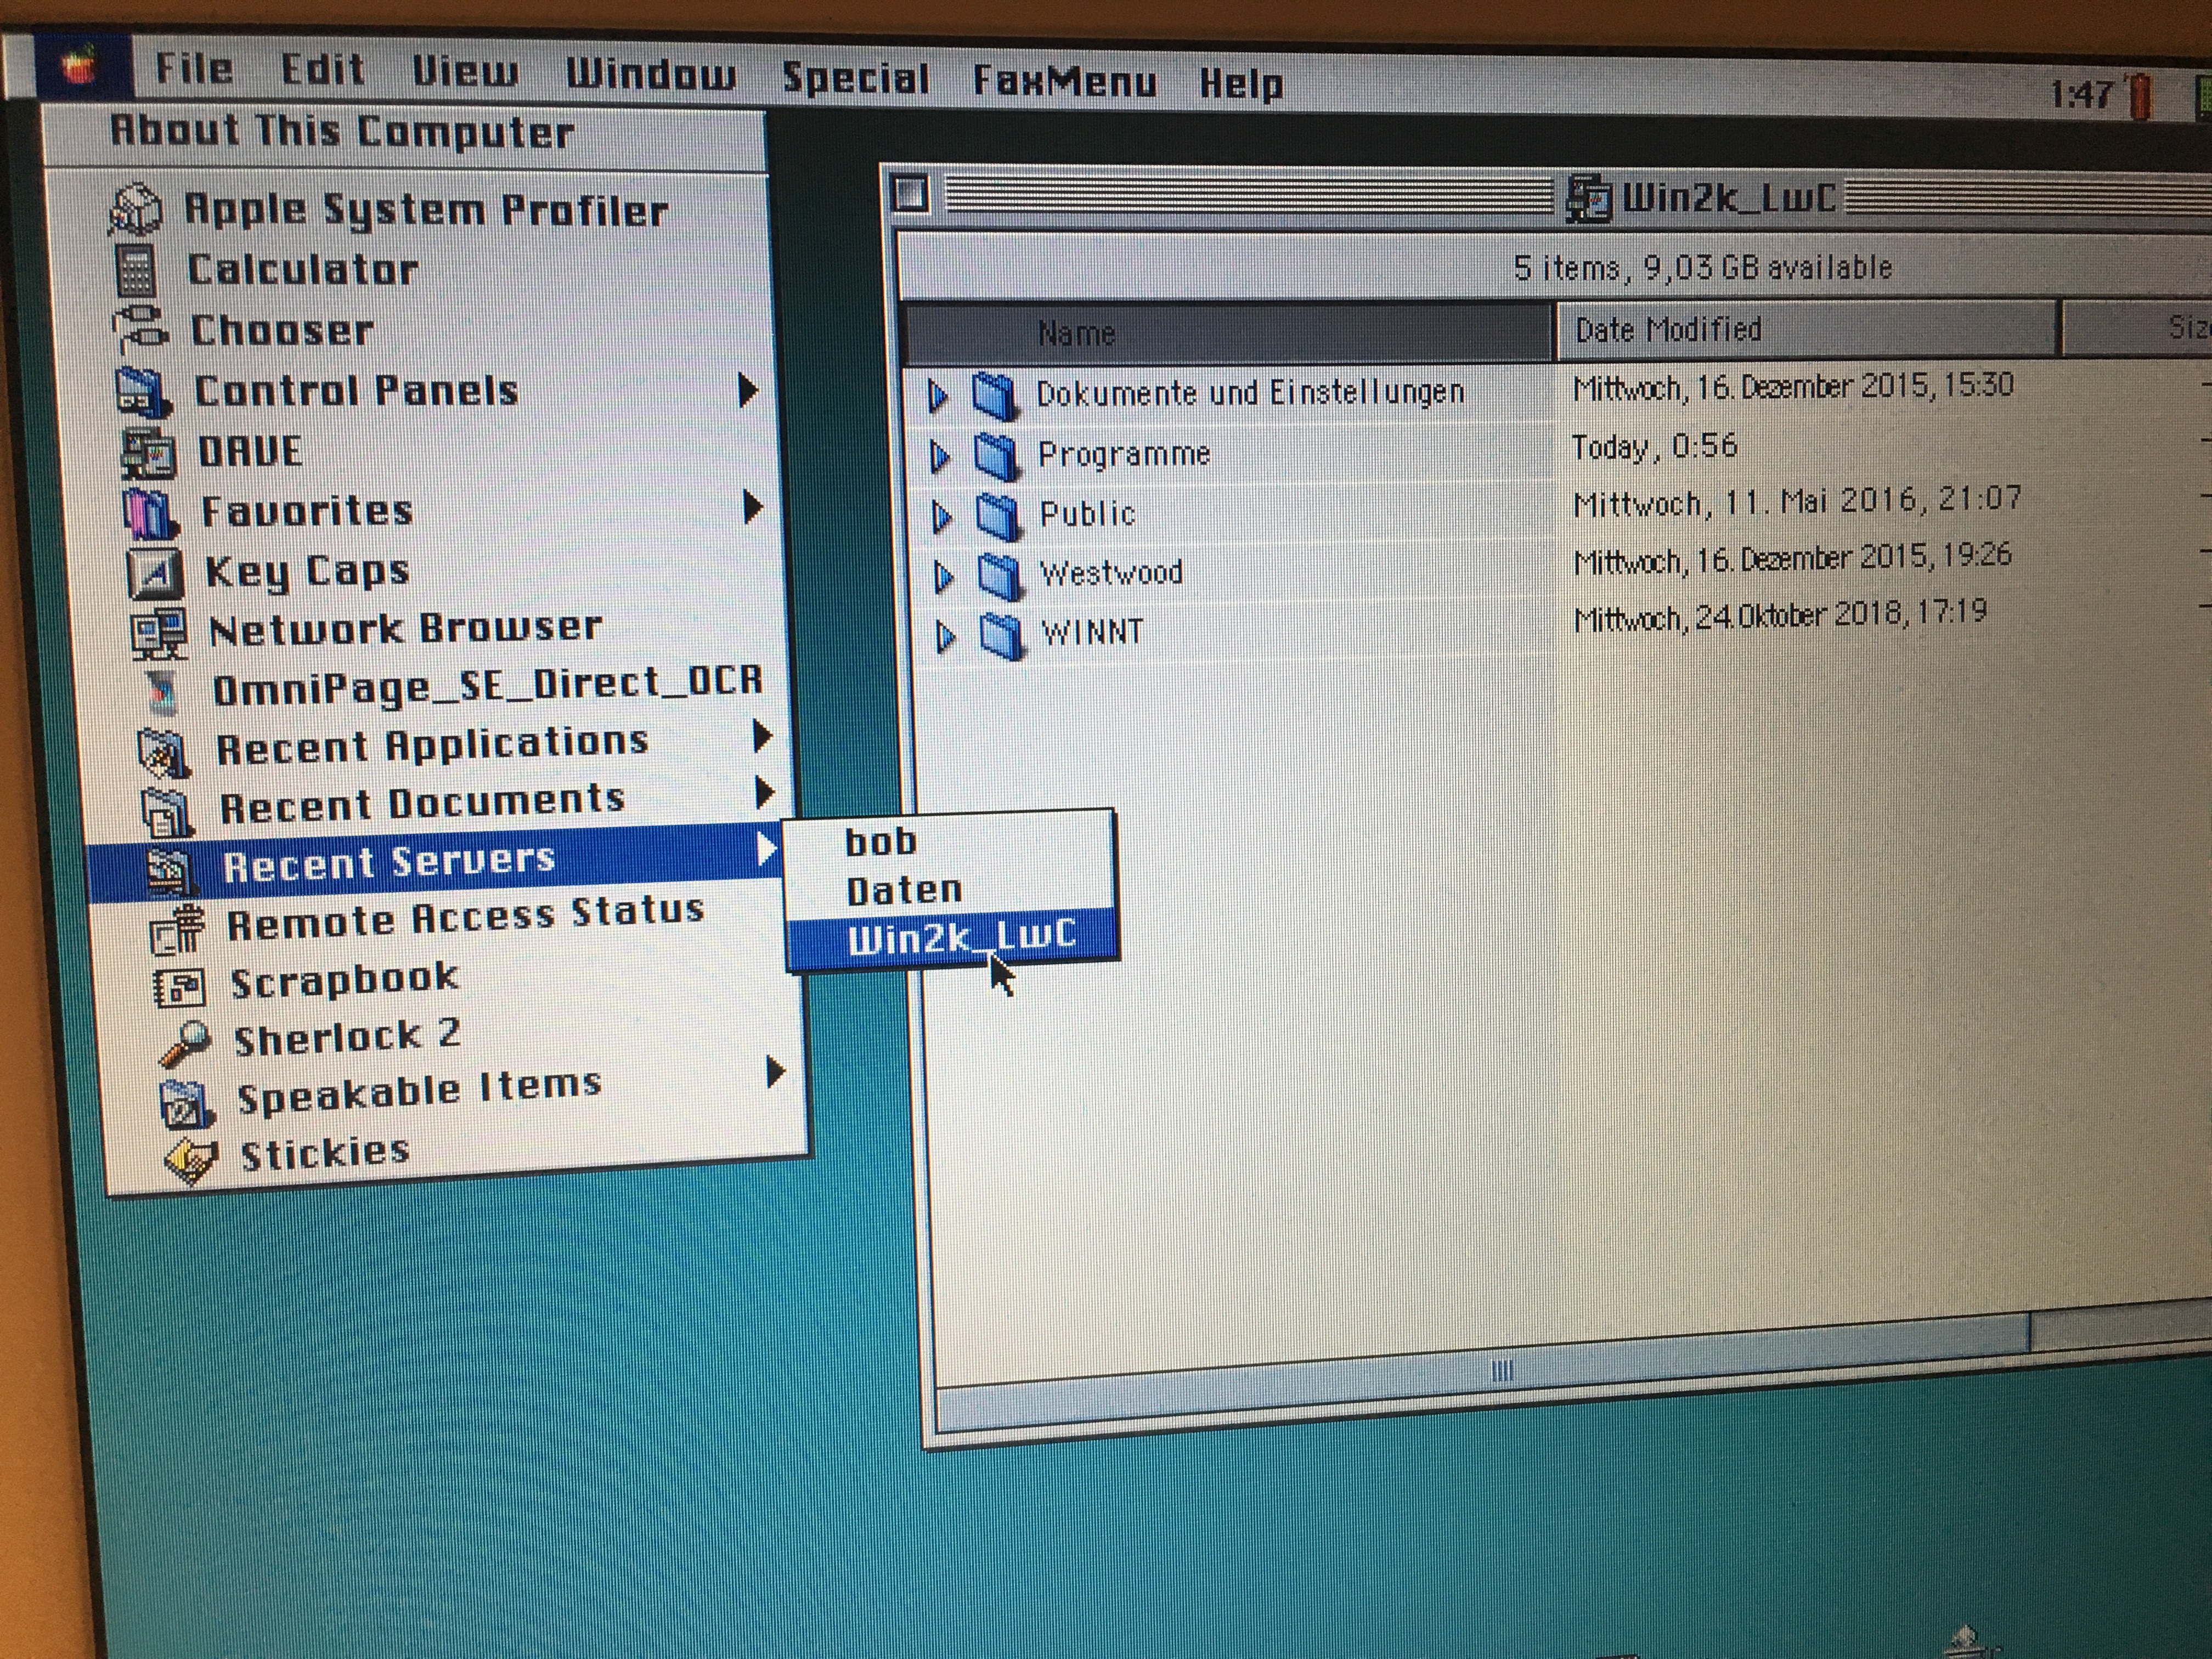Open the Chooser icon
The image size is (2212, 1659).
point(140,330)
